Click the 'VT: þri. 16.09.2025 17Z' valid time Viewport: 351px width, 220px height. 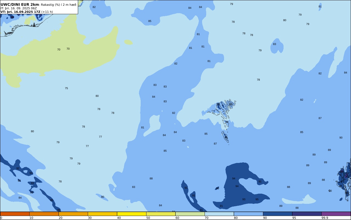pos(20,12)
